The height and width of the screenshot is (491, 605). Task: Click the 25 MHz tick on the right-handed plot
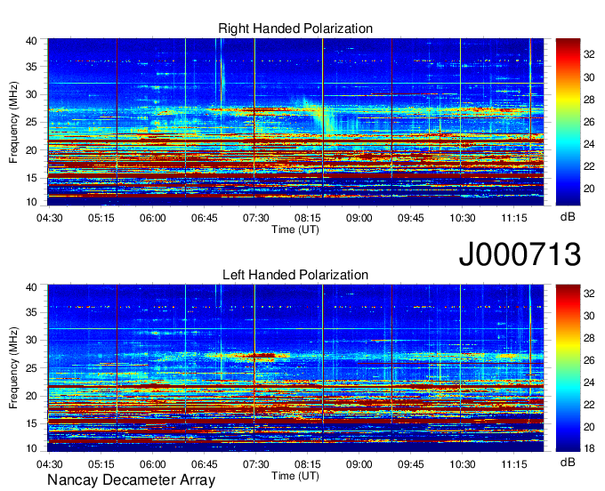[31, 122]
